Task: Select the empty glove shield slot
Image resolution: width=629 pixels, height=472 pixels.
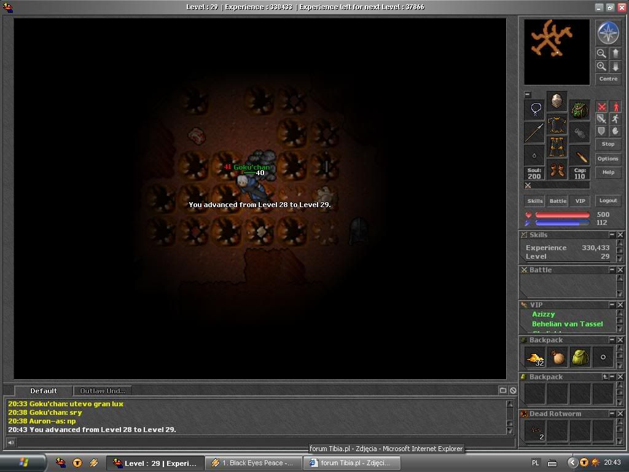Action: tap(579, 133)
